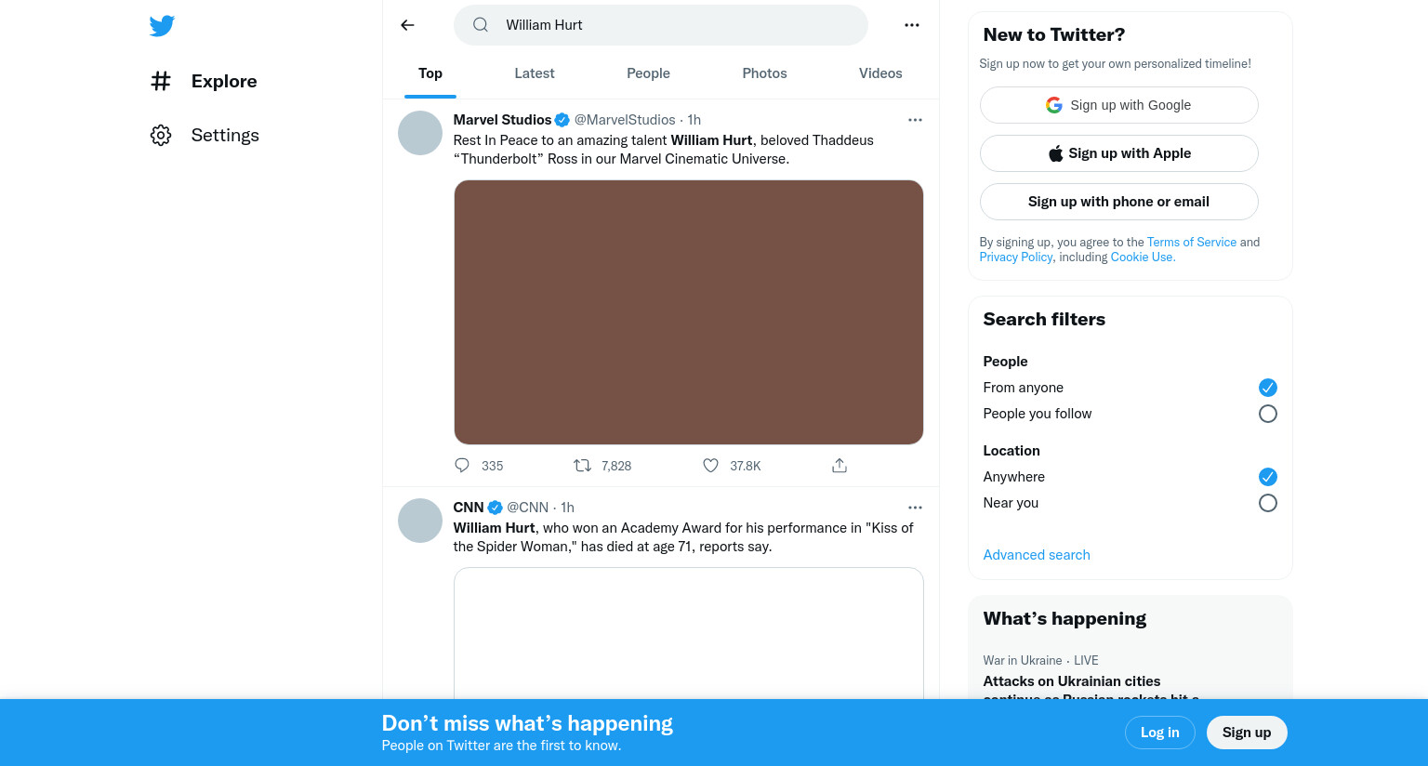Open Settings from the gear icon
The width and height of the screenshot is (1428, 766).
pyautogui.click(x=161, y=136)
